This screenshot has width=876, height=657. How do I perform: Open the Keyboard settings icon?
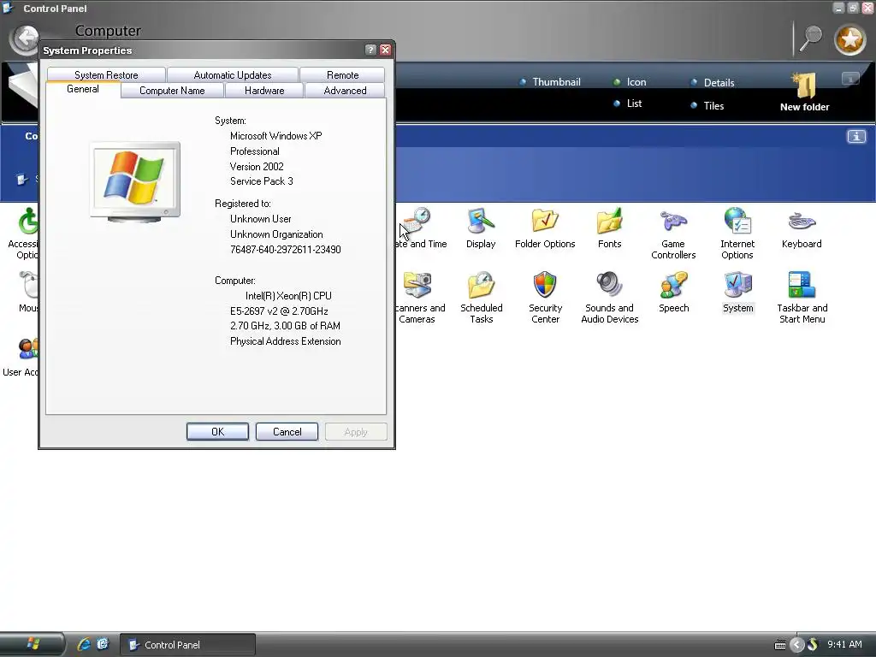tap(802, 228)
